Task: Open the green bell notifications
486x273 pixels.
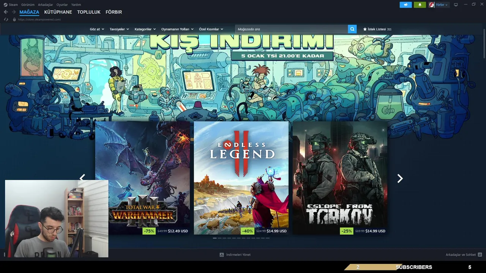Action: point(420,5)
